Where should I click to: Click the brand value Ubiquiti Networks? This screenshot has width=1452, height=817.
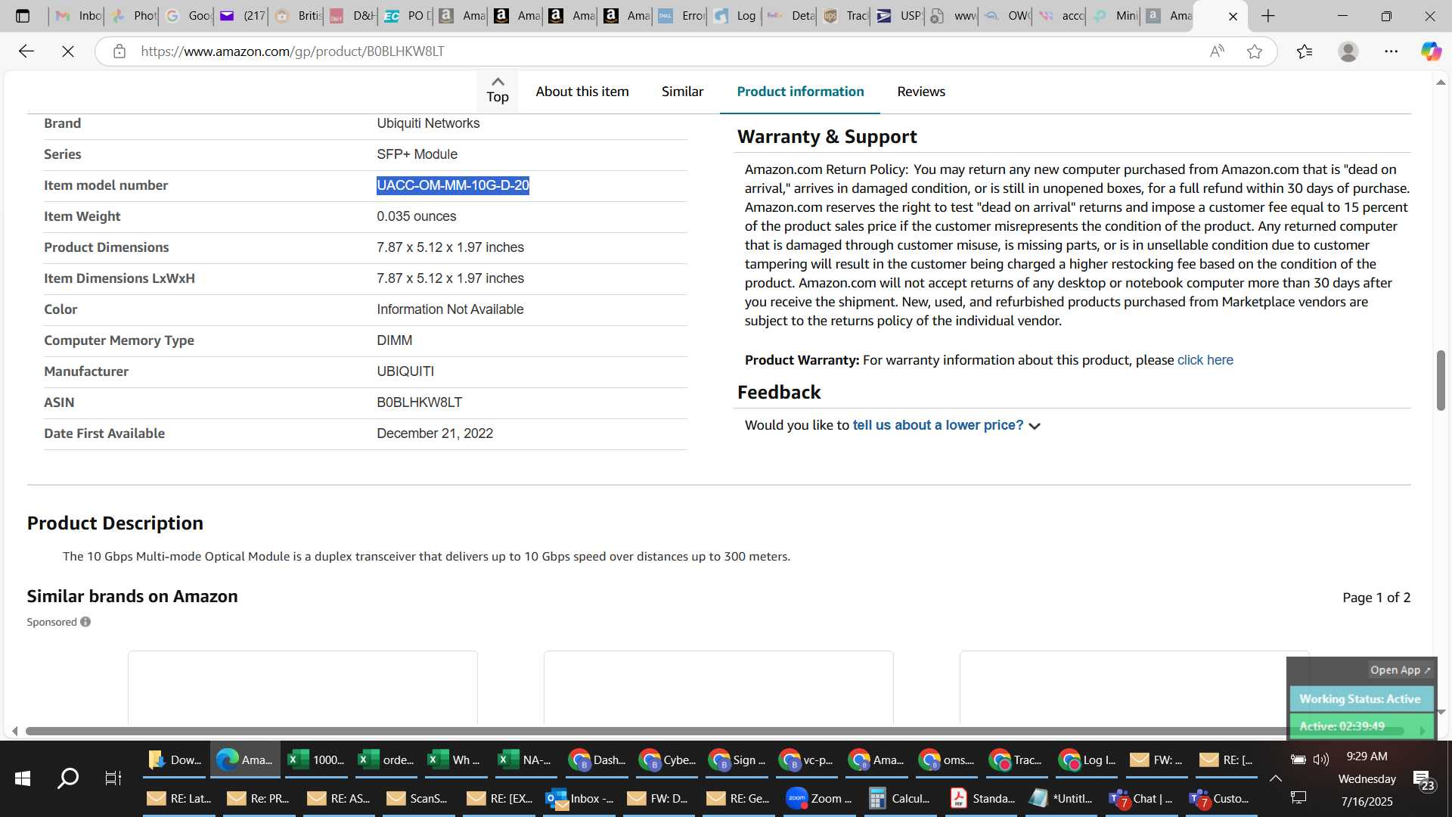428,123
